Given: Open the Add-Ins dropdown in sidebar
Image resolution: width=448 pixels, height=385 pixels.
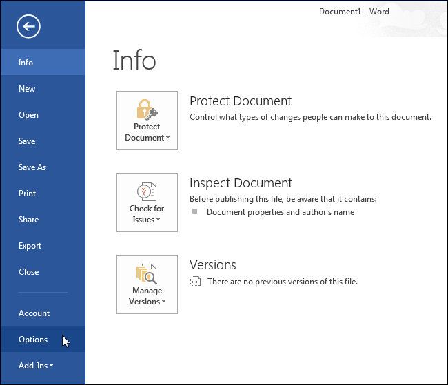Looking at the screenshot, I should (x=43, y=366).
